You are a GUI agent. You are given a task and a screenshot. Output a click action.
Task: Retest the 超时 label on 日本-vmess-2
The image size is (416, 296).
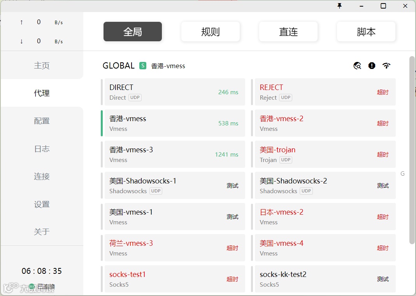tap(383, 217)
